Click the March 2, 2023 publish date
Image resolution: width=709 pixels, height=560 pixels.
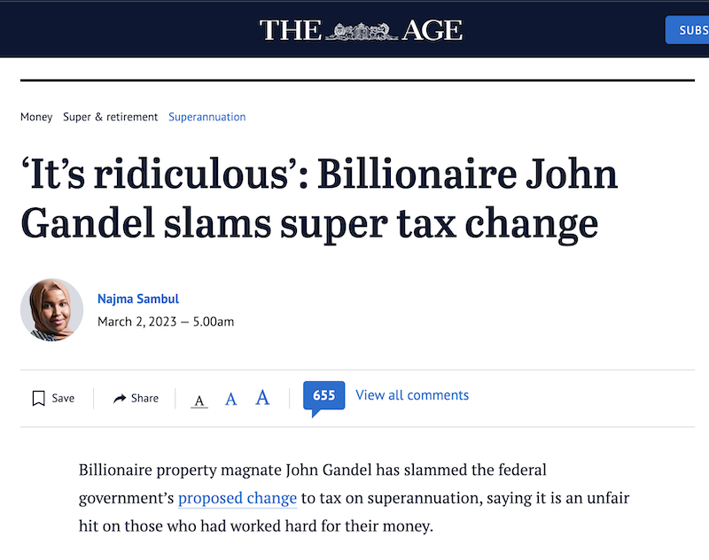pos(166,322)
